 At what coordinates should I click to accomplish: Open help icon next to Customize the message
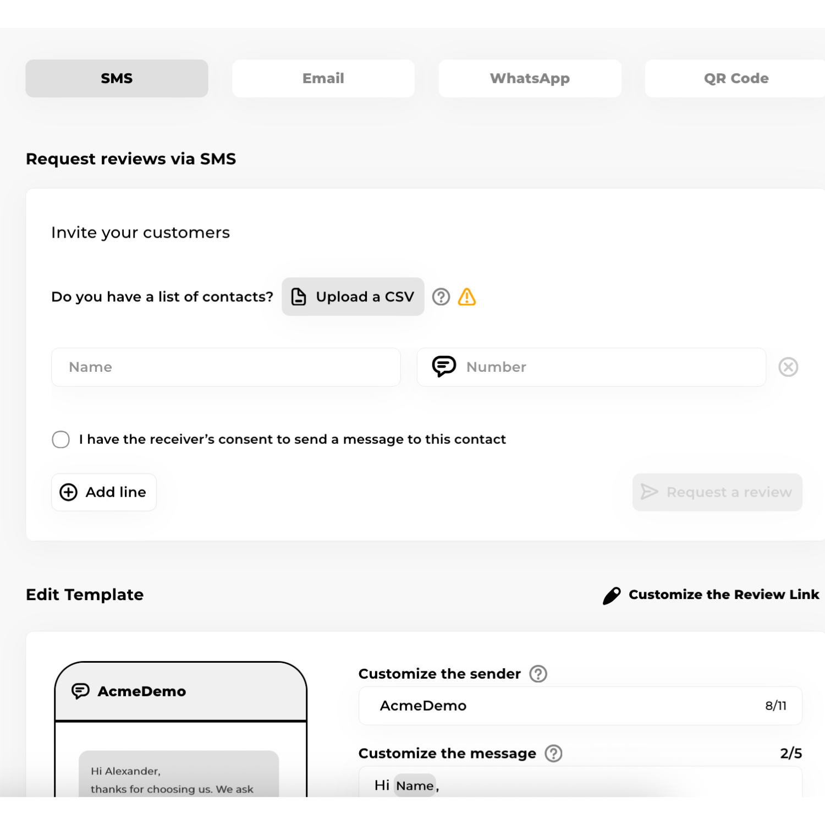tap(553, 754)
